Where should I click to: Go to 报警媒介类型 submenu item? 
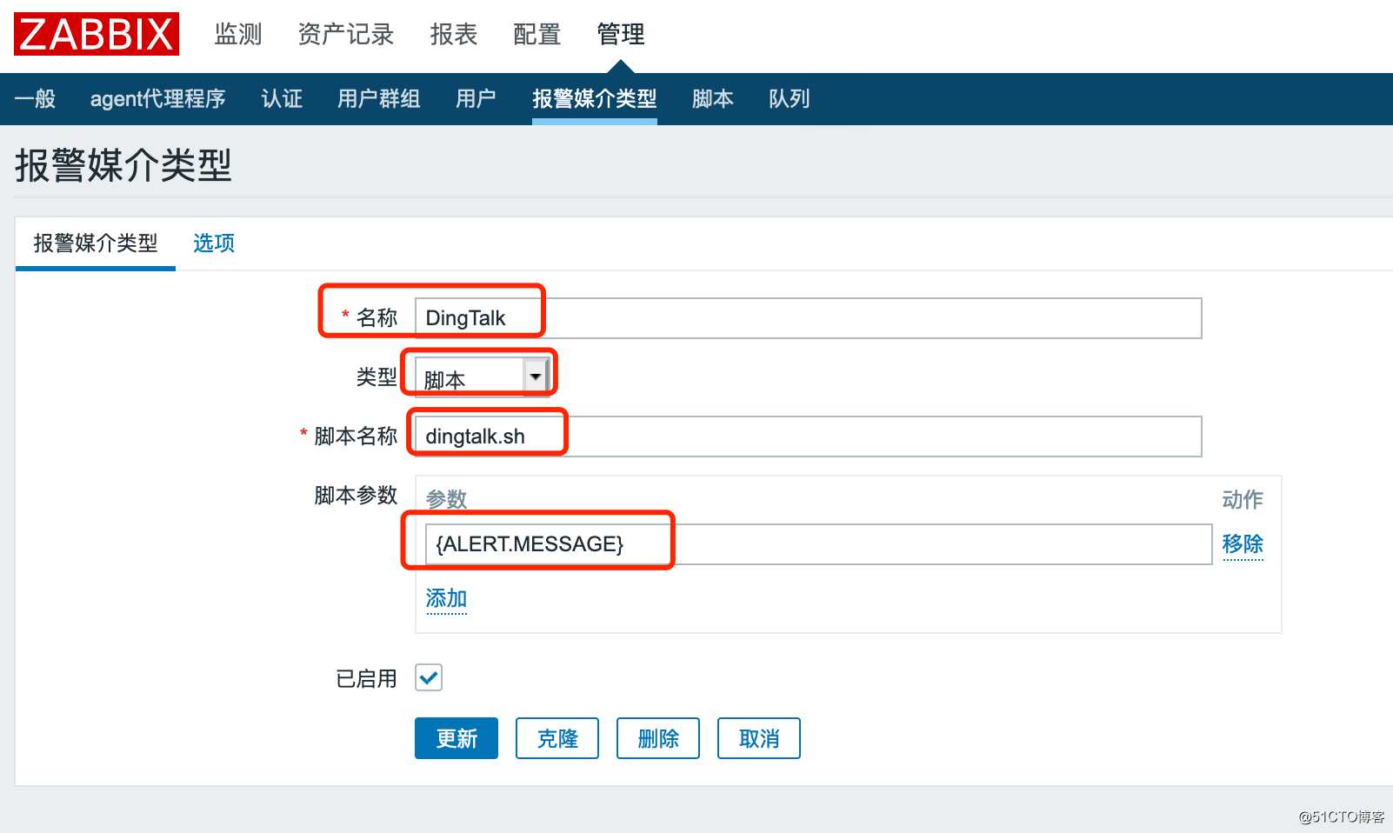(x=594, y=98)
